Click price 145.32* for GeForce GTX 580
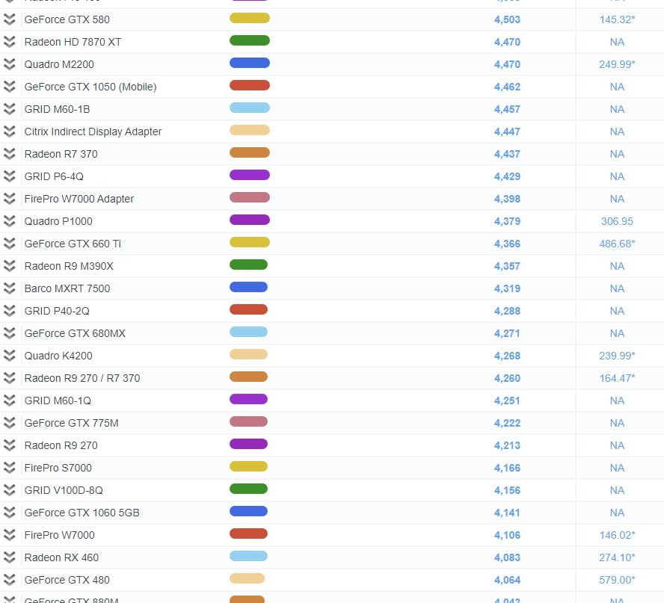Screen dimensions: 664x603 tap(617, 19)
